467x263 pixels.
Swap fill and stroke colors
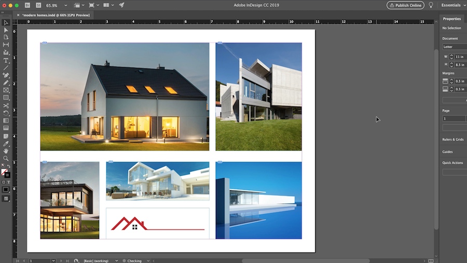coord(8,167)
